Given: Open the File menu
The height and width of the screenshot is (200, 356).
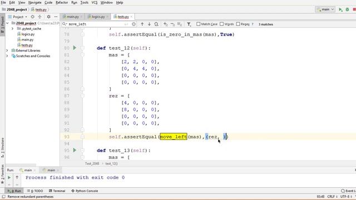Looking at the screenshot, I should point(3,2).
